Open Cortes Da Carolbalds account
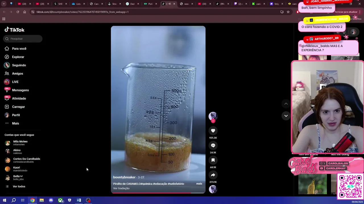 (23, 160)
